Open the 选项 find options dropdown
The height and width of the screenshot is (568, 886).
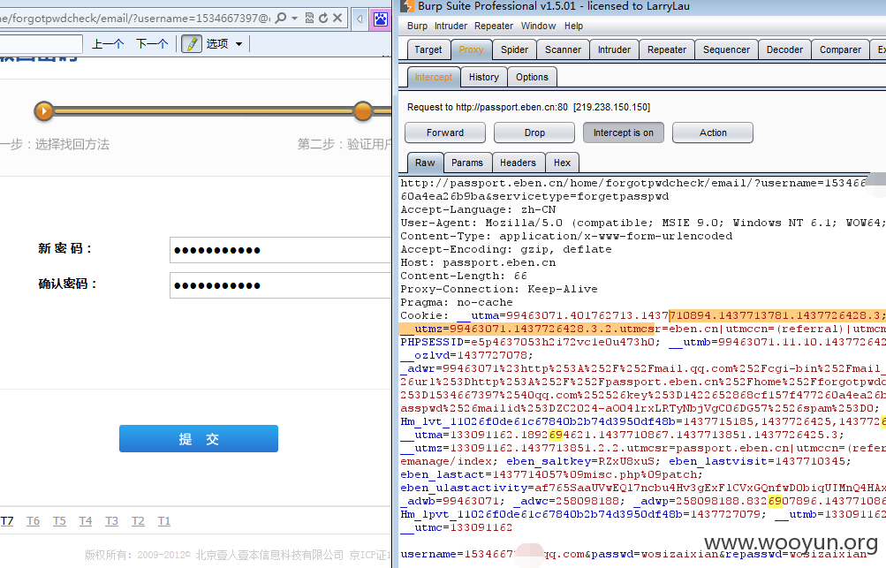(224, 43)
